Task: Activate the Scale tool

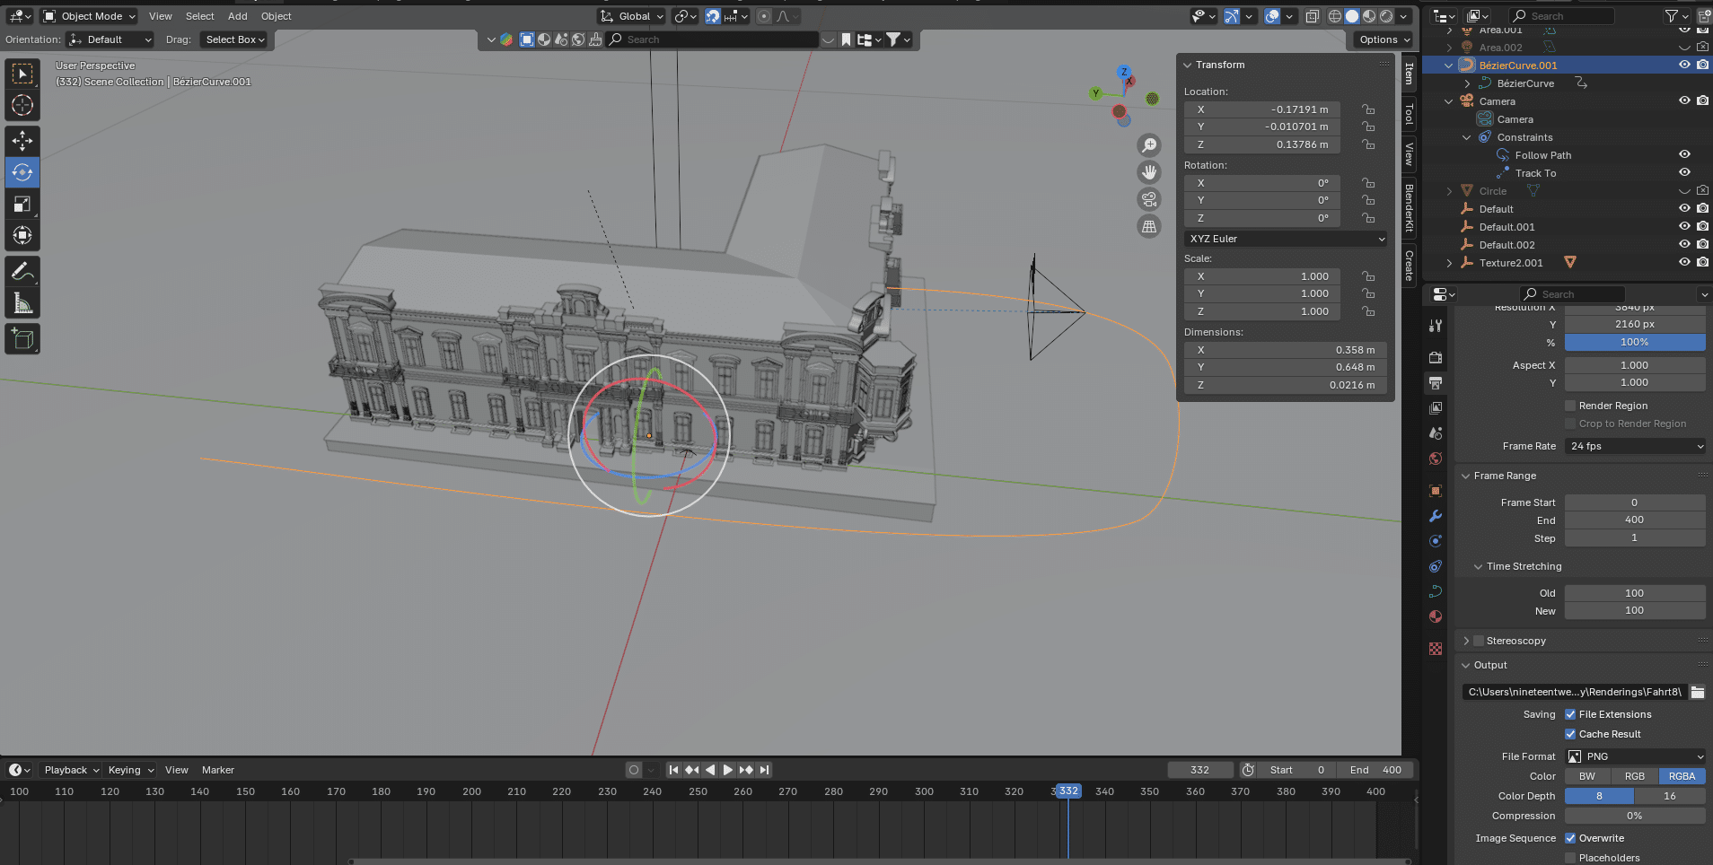Action: (x=22, y=205)
